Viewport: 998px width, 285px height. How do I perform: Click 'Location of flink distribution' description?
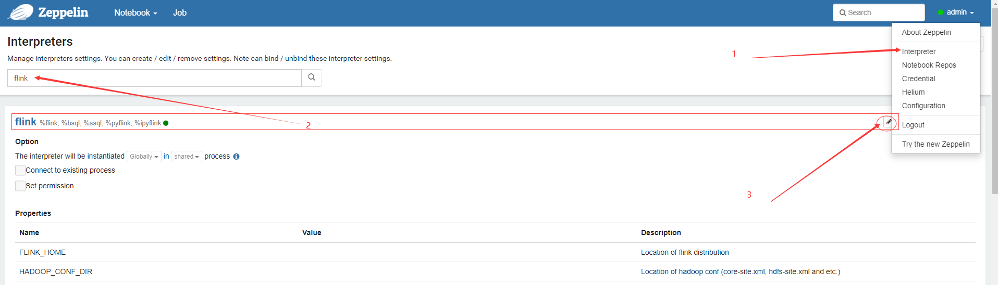(x=685, y=252)
